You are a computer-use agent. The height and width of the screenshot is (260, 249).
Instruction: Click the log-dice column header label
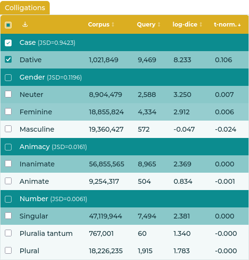coord(185,25)
